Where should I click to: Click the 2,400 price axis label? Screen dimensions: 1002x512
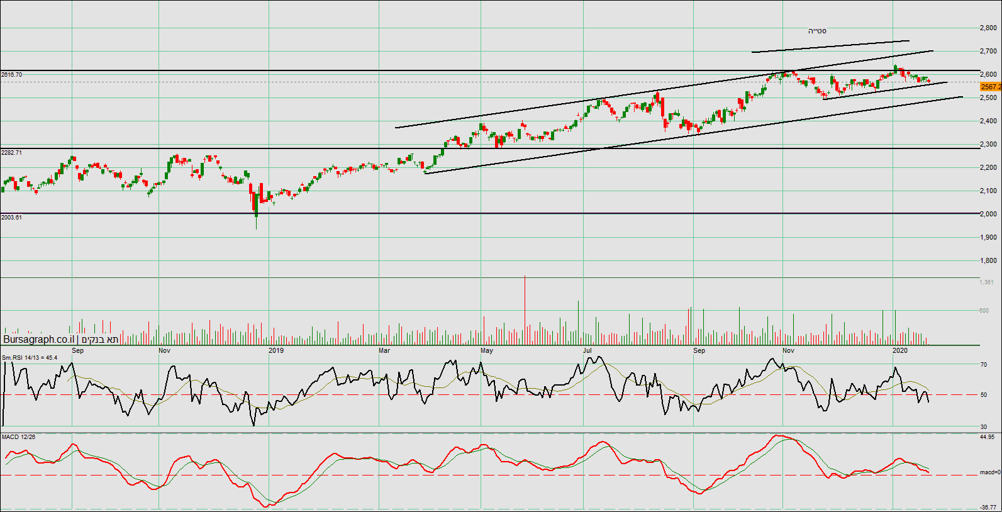(988, 121)
